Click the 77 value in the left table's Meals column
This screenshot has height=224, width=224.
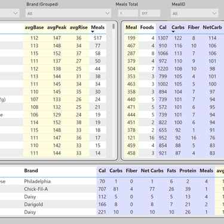(98, 46)
